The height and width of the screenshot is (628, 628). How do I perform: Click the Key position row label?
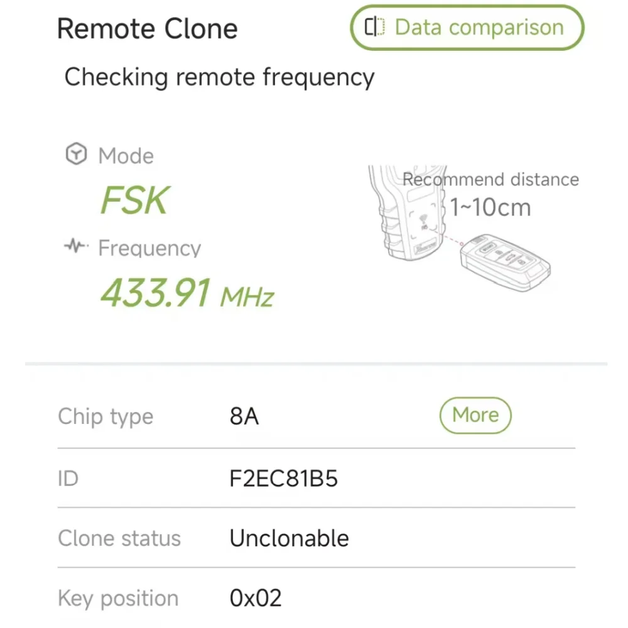tap(118, 598)
